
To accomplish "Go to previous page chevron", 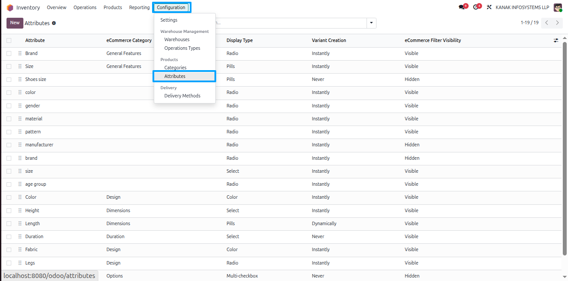I will pyautogui.click(x=547, y=23).
